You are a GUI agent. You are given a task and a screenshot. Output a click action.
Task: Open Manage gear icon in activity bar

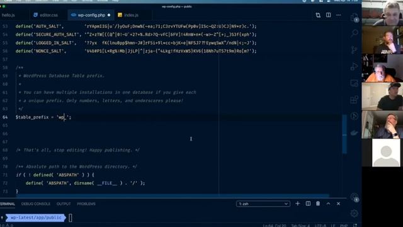354,213
